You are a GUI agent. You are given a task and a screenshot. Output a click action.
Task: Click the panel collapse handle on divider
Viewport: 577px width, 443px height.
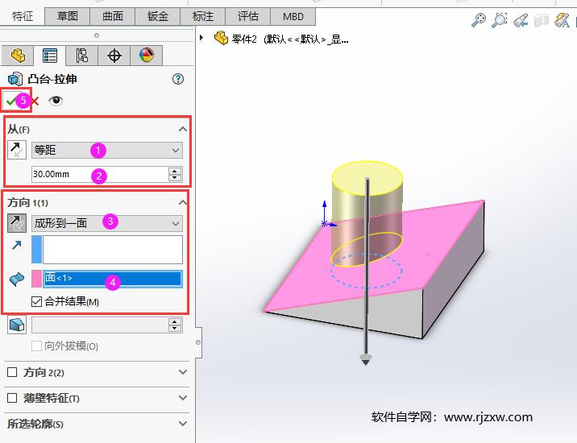198,342
